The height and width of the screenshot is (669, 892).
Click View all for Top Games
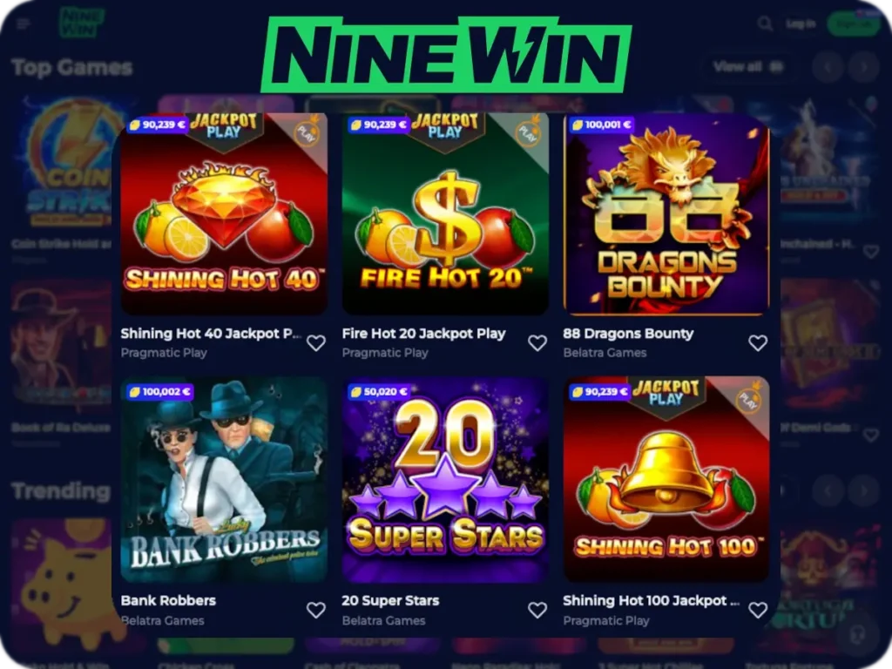point(748,67)
